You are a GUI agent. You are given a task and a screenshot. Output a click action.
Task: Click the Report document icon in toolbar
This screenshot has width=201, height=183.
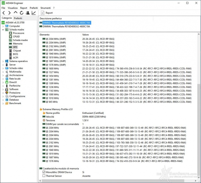click(42, 13)
